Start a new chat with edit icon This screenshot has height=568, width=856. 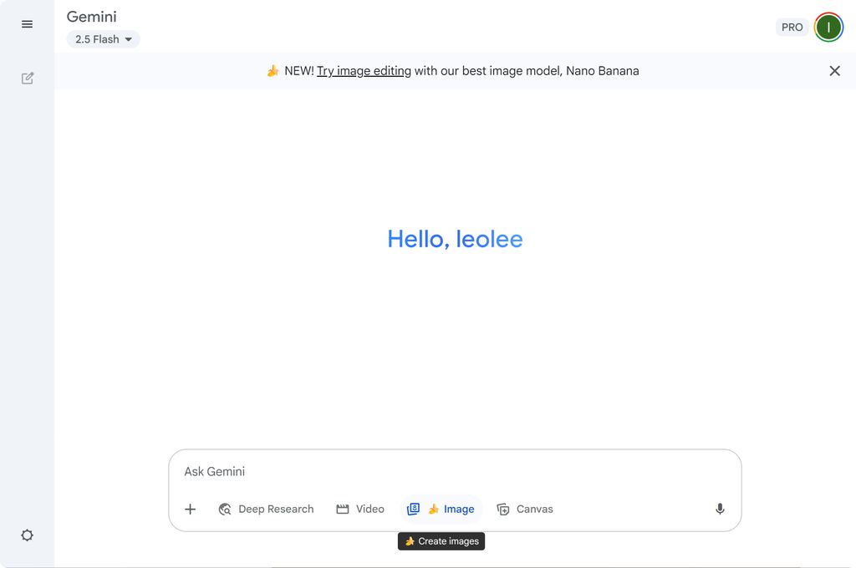(28, 78)
